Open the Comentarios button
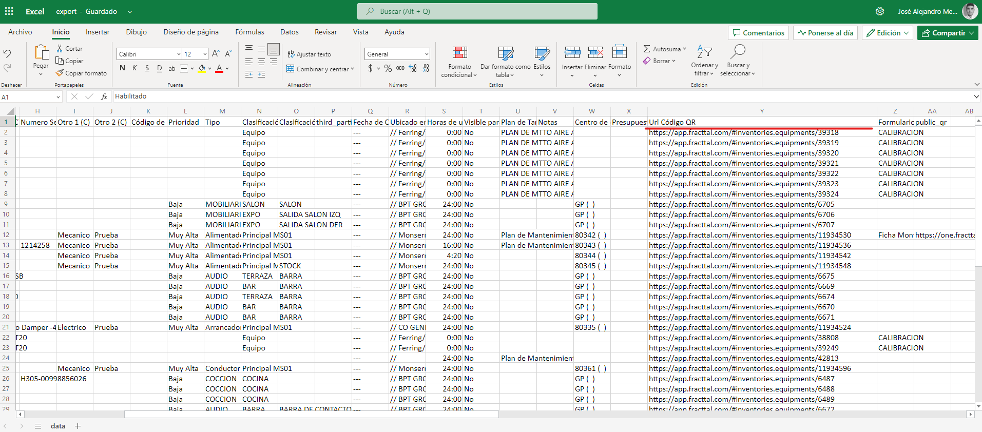The image size is (982, 432). (x=758, y=33)
